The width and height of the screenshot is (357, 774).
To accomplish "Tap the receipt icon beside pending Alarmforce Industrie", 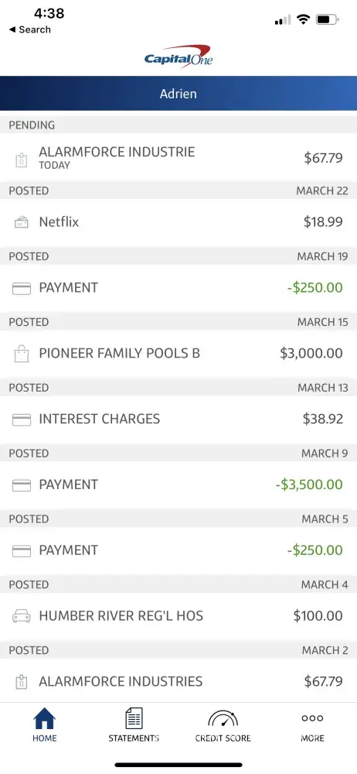I will tap(21, 159).
